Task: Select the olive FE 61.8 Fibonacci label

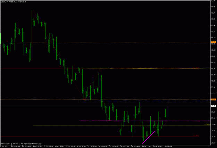Action: point(207,124)
